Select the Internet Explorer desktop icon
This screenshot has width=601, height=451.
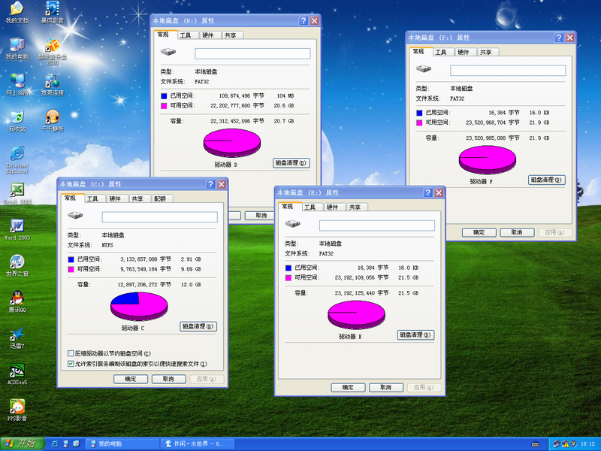(x=17, y=160)
